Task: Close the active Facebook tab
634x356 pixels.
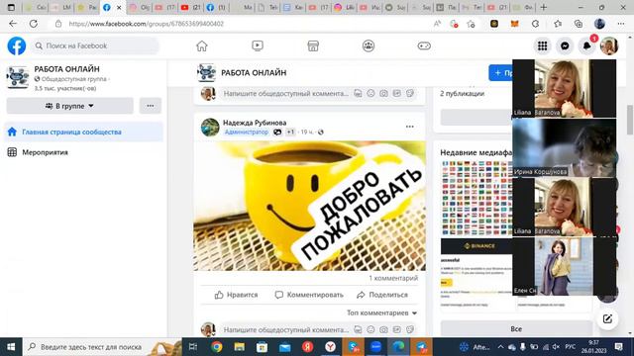Action: click(119, 7)
